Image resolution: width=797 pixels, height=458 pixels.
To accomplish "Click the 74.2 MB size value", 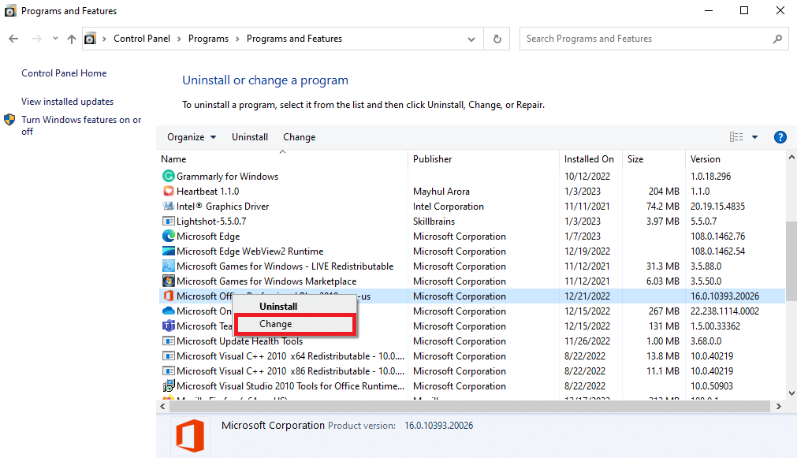I will click(662, 207).
